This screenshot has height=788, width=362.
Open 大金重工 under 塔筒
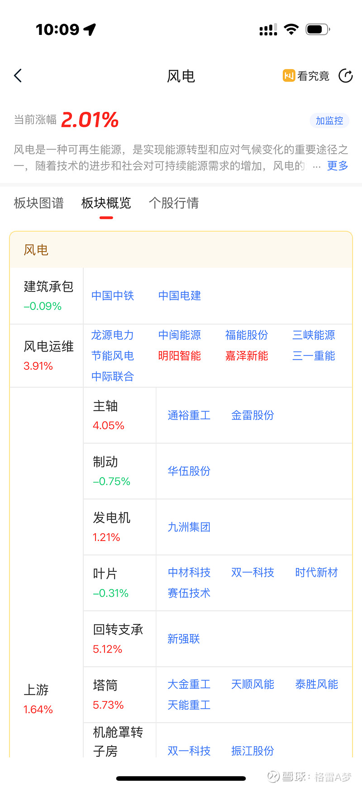coord(189,684)
